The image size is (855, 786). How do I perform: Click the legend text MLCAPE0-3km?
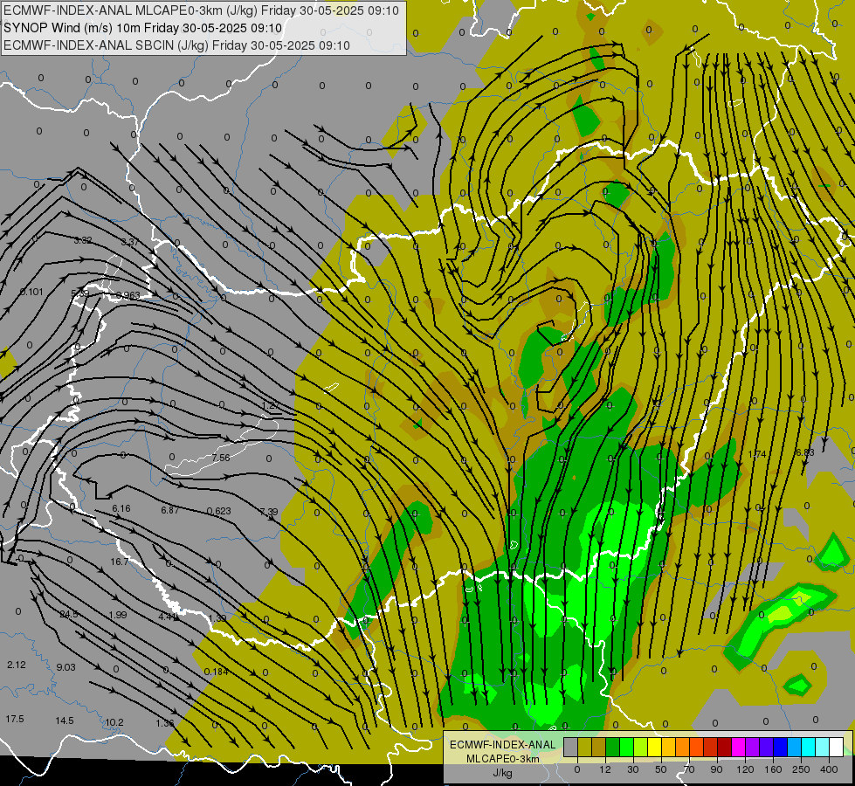502,759
